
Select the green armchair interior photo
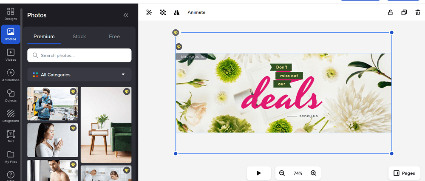[106, 124]
